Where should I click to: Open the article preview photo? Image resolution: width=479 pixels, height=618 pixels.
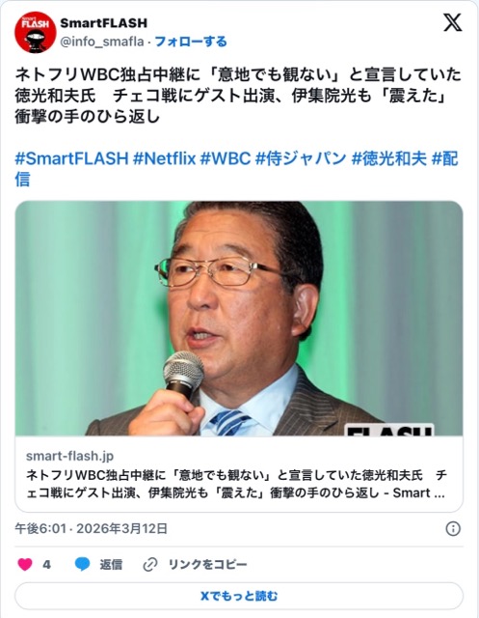[x=239, y=319]
